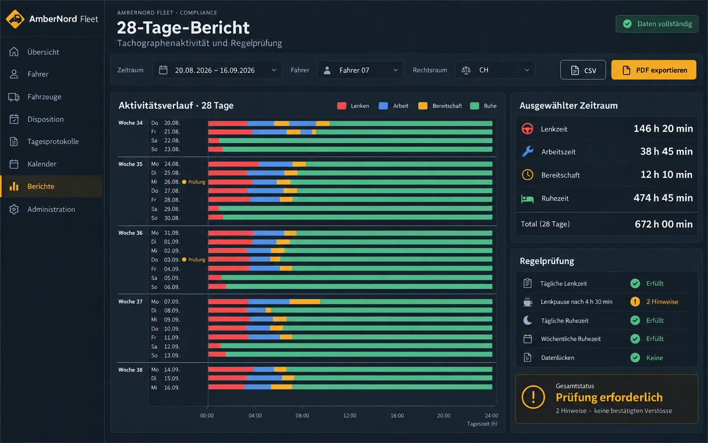Click the orange warning icon beside 2 Hinweise
Viewport: 708px width, 443px height.
tap(635, 302)
